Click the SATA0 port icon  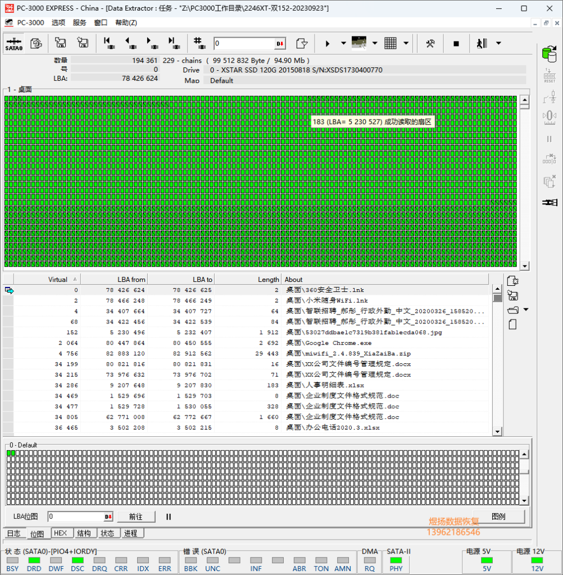(x=14, y=44)
